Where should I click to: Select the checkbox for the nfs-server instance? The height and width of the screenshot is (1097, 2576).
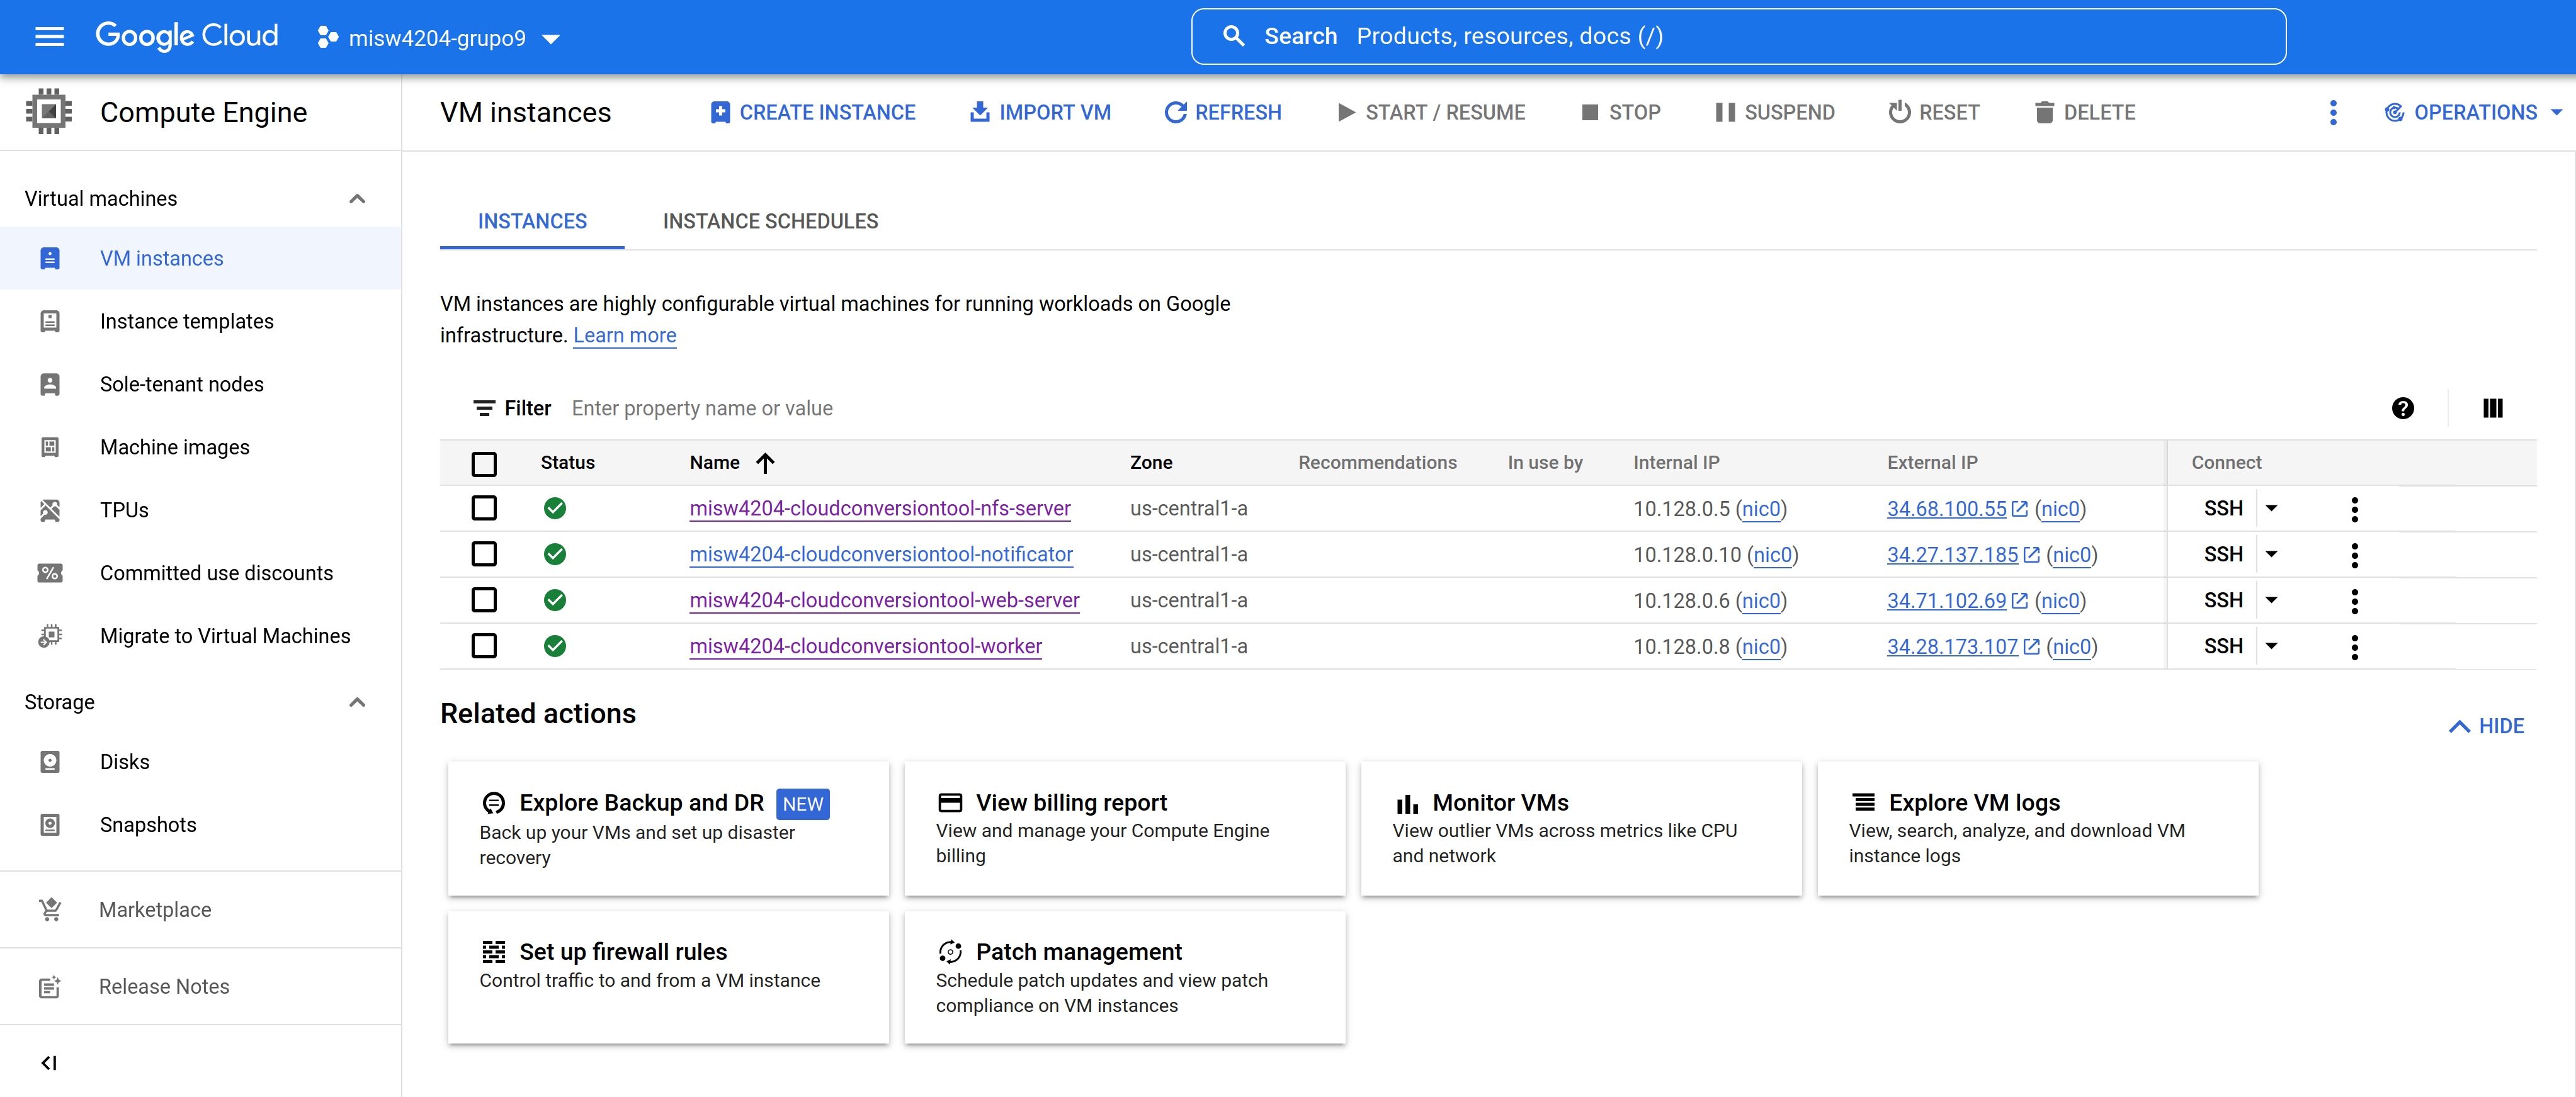point(484,507)
